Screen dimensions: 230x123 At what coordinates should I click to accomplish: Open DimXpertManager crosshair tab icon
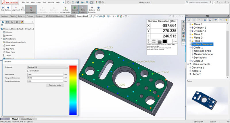[x=17, y=22]
